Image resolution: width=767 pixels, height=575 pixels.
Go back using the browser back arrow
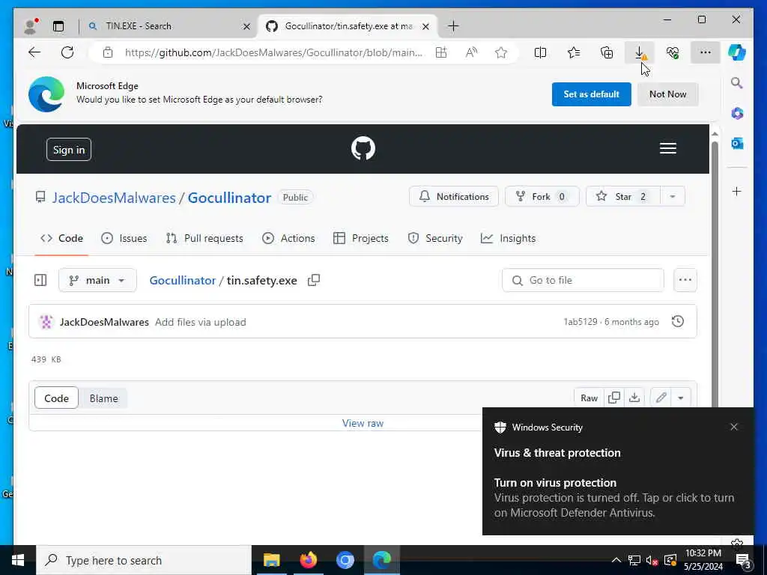tap(34, 52)
